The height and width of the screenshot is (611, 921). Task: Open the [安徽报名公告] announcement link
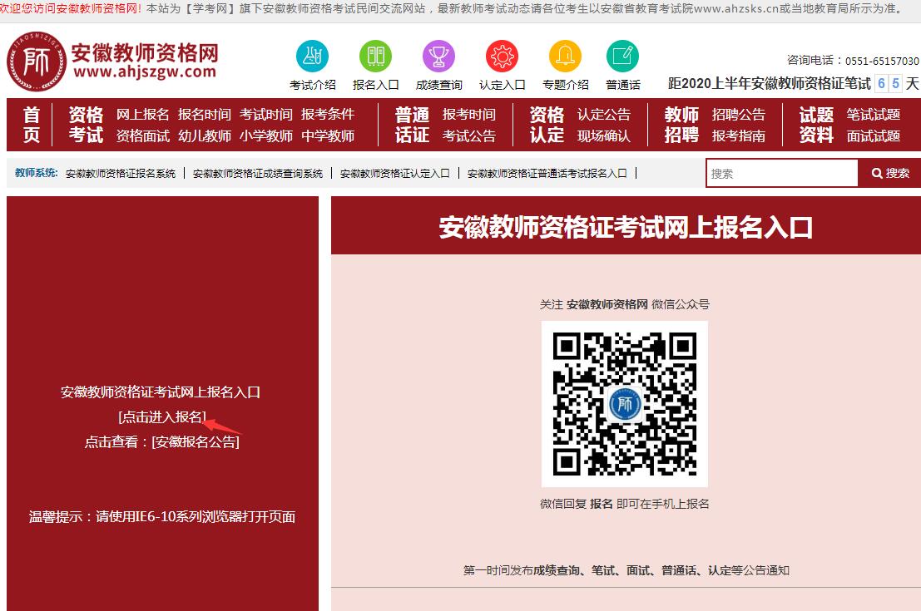[196, 441]
